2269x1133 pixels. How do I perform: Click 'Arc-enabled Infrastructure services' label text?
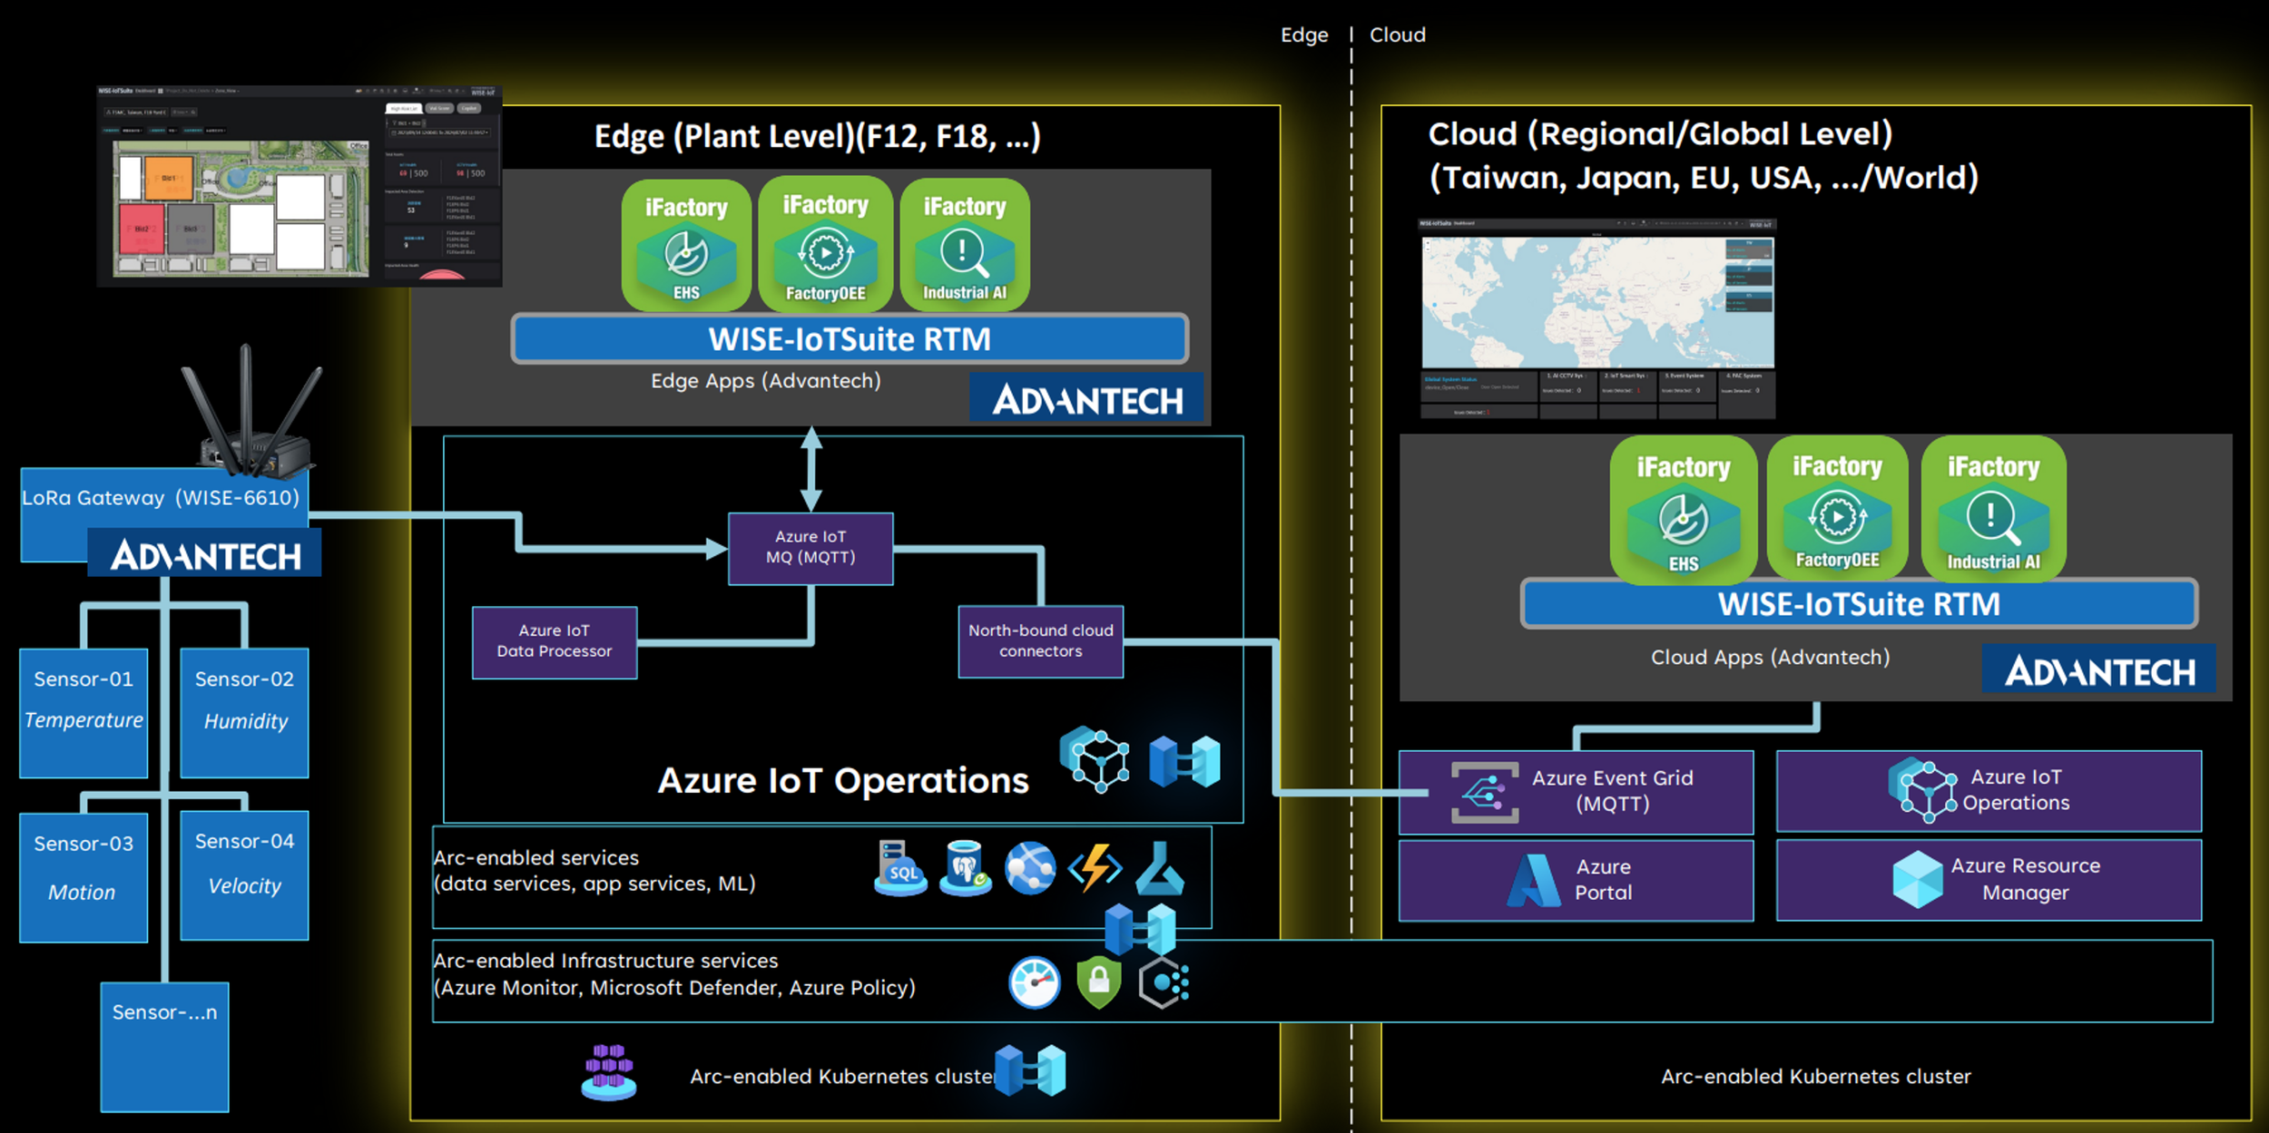tap(605, 961)
